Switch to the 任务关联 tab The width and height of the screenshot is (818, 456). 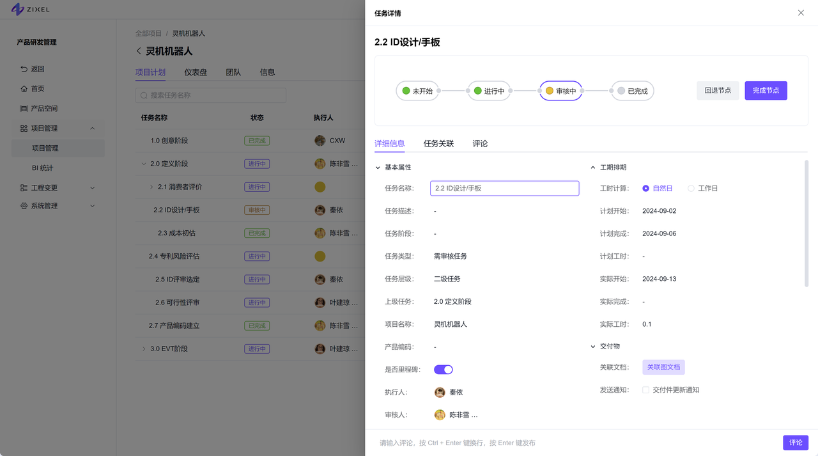pyautogui.click(x=438, y=144)
